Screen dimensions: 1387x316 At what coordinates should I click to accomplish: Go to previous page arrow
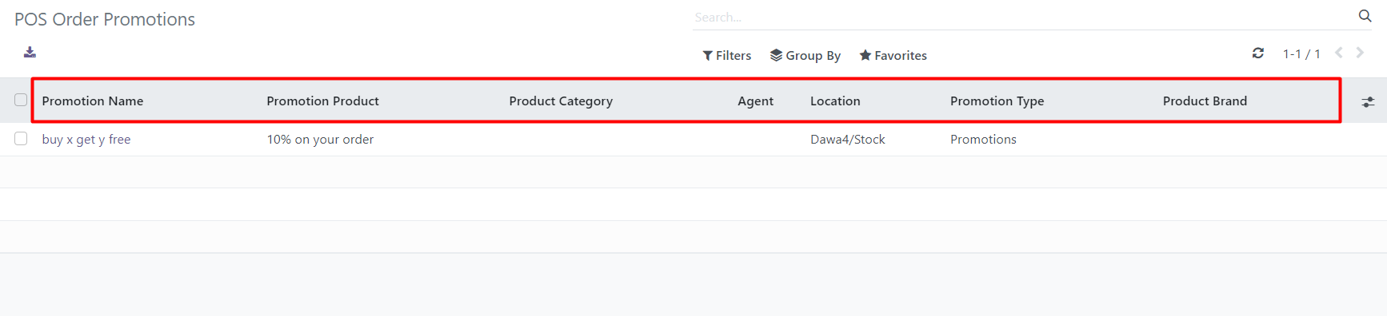[x=1339, y=53]
